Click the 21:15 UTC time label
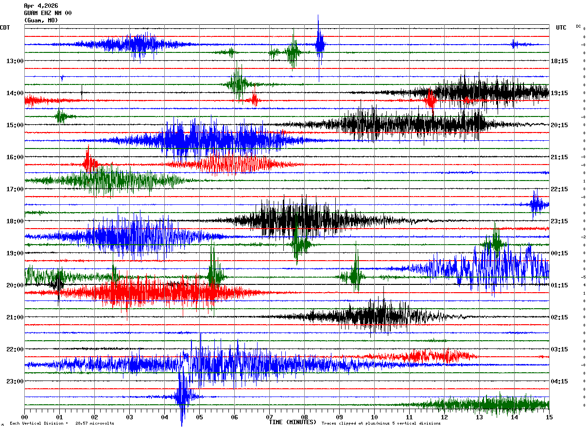 click(x=559, y=157)
